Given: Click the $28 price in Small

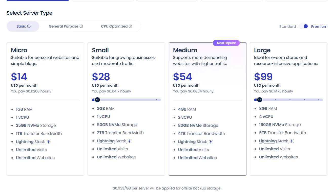Looking at the screenshot, I should point(101,77).
